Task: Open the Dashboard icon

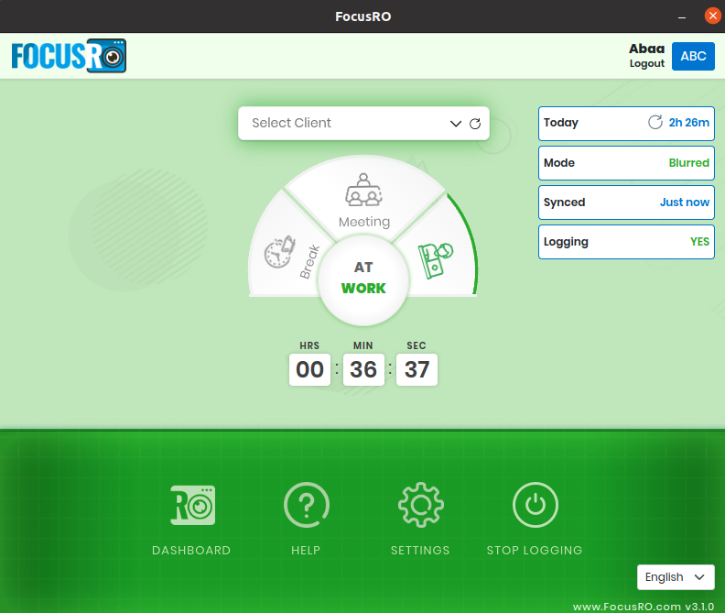Action: coord(193,505)
